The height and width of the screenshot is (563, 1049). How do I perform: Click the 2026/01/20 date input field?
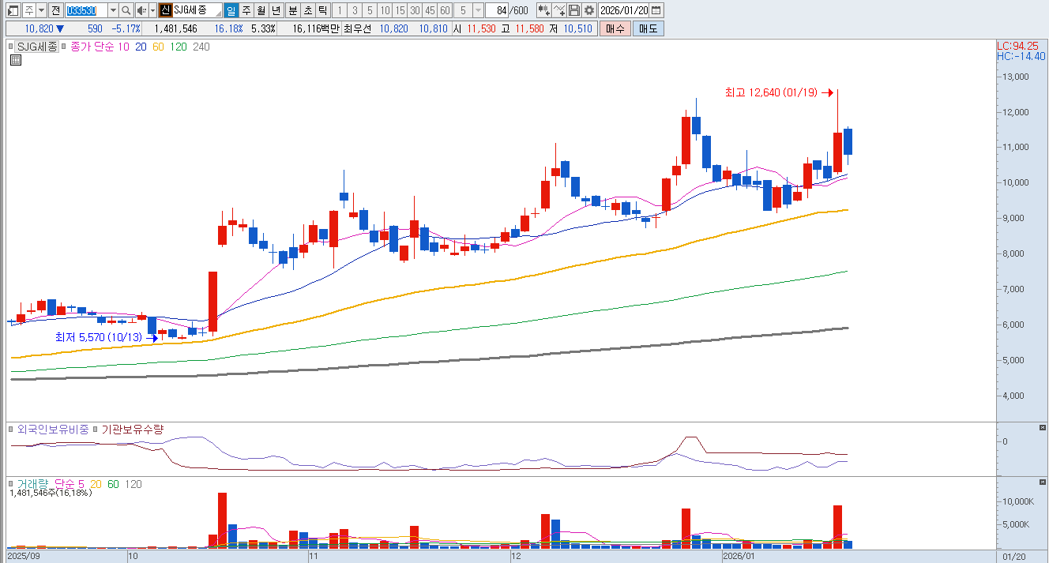coord(623,10)
